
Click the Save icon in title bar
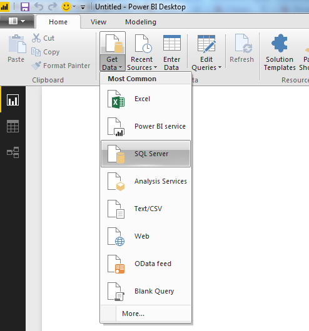pyautogui.click(x=25, y=7)
